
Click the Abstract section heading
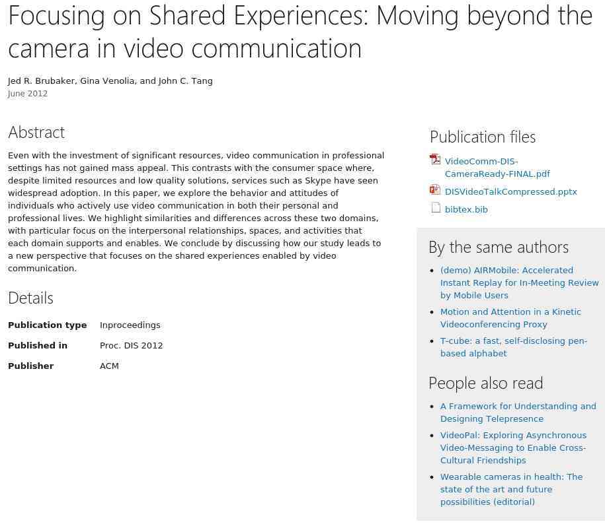click(36, 132)
